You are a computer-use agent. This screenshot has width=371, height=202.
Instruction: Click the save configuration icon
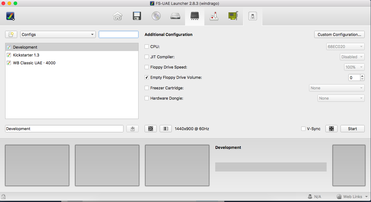(133, 129)
